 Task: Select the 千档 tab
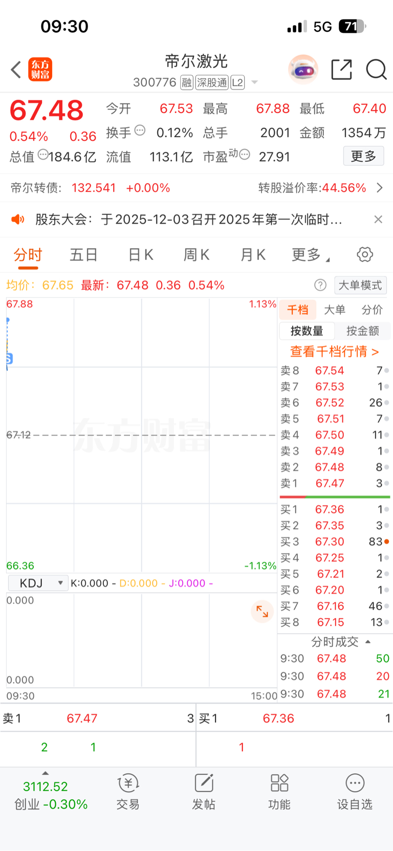(x=298, y=310)
